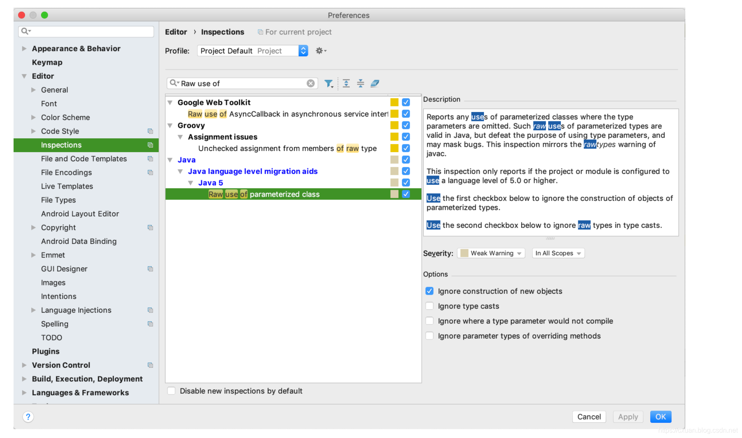Viewport: 742px width, 438px height.
Task: Click the Collapse All tree icon
Action: click(360, 83)
